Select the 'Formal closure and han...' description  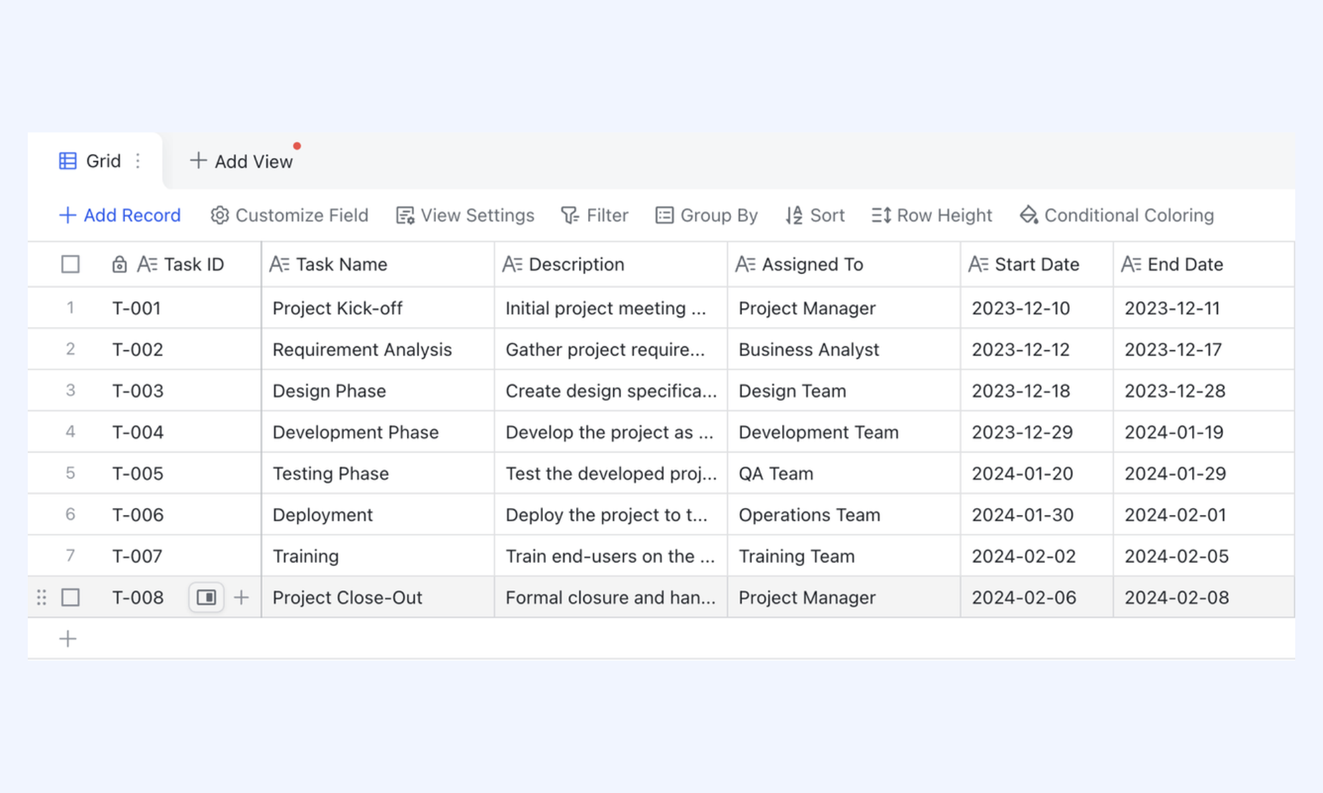click(611, 597)
